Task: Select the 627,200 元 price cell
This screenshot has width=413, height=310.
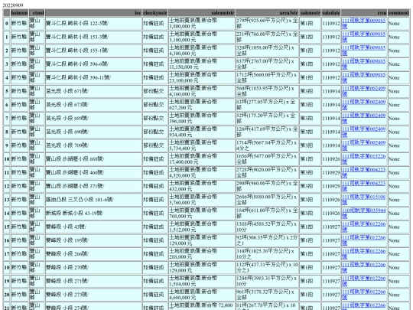Action: (201, 105)
